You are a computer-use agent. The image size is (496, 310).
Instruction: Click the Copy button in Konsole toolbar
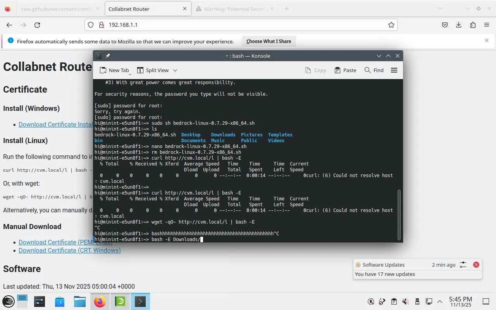(315, 70)
